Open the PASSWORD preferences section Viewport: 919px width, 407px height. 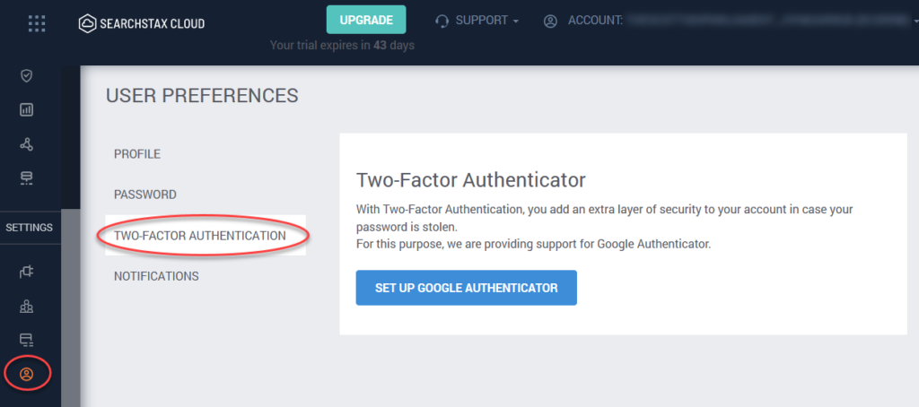[x=145, y=195]
